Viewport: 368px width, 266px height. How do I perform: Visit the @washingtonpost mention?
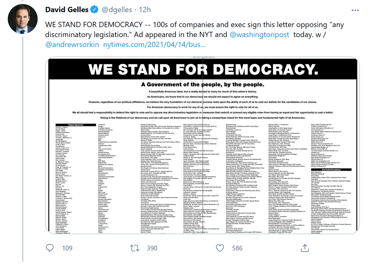(x=259, y=35)
